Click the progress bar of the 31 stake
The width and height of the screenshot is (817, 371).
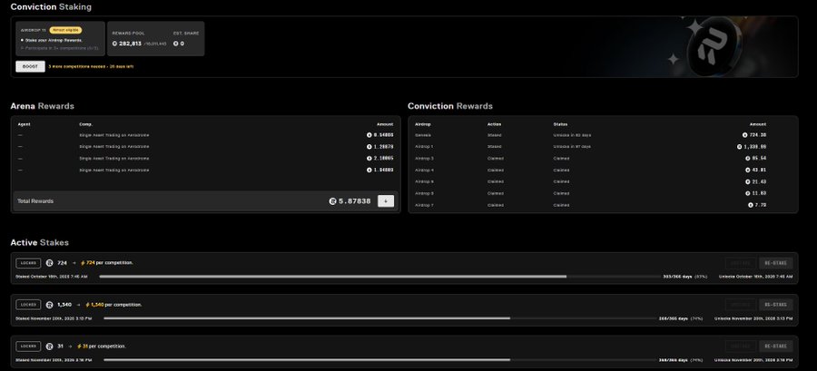(x=380, y=359)
